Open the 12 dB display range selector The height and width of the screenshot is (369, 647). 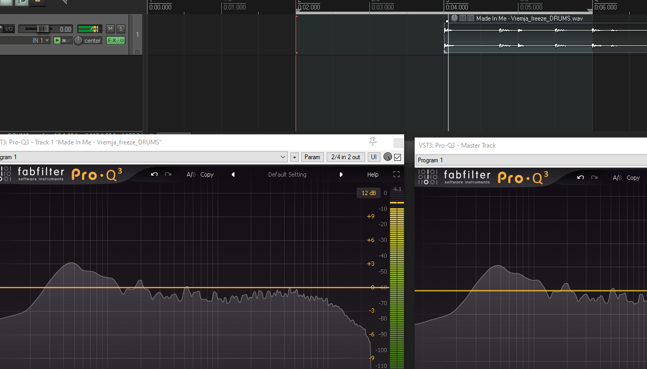[x=368, y=193]
